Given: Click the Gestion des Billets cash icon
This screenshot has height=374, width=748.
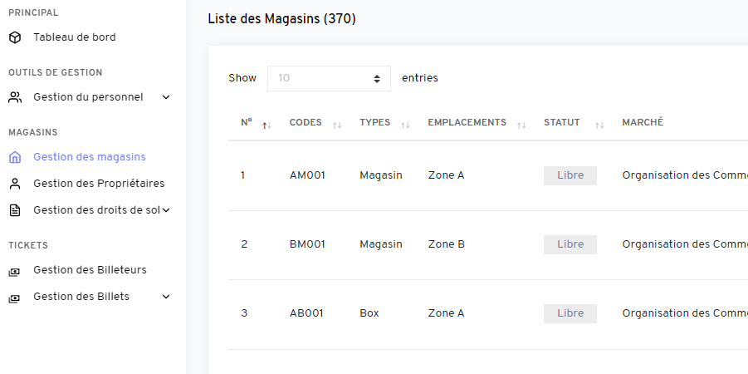Looking at the screenshot, I should tap(14, 298).
